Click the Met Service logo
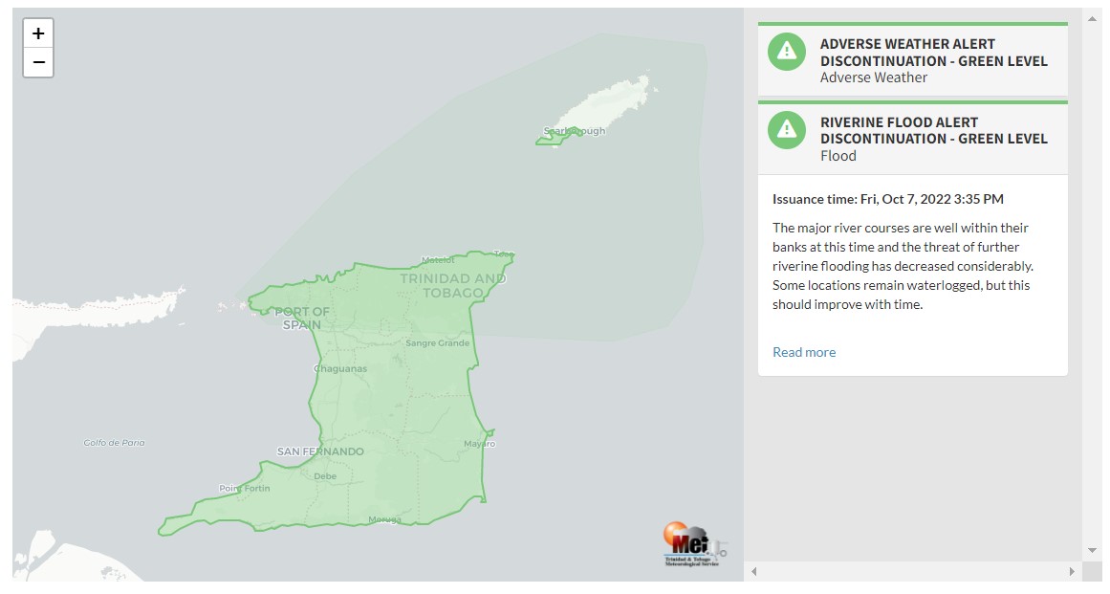Image resolution: width=1110 pixels, height=594 pixels. coord(694,543)
